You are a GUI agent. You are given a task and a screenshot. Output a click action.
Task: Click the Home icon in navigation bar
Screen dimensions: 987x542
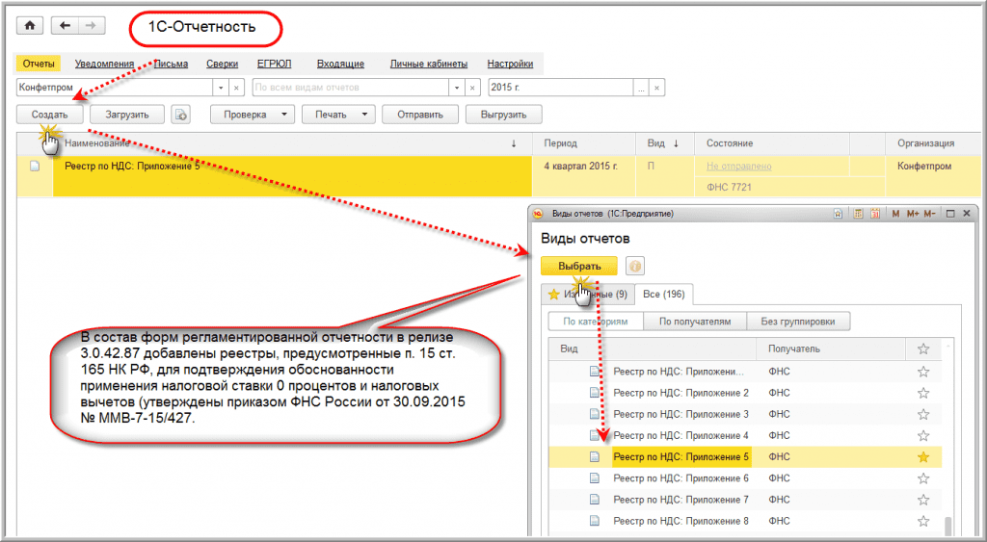(x=28, y=26)
